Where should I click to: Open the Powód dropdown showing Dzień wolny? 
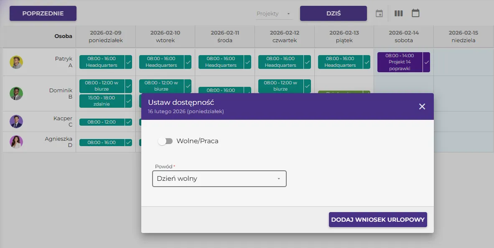pyautogui.click(x=219, y=178)
